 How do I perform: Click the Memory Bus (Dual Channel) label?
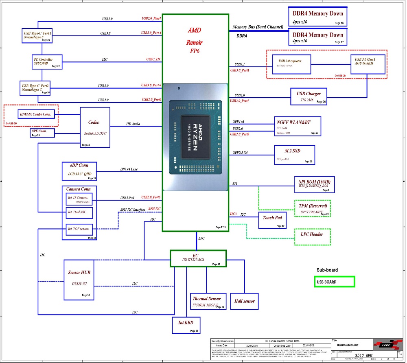pyautogui.click(x=258, y=27)
